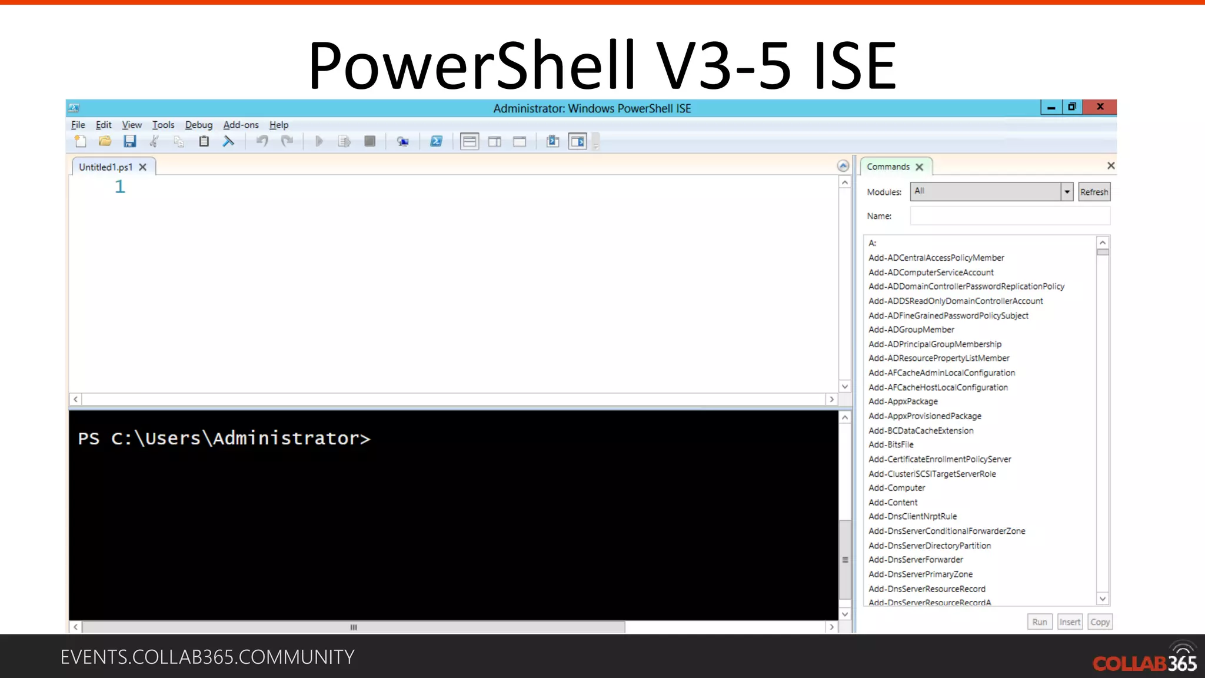This screenshot has width=1205, height=678.
Task: Click in the PowerShell console prompt area
Action: pos(453,515)
